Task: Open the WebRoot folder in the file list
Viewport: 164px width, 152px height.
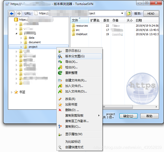Action: coord(82,34)
